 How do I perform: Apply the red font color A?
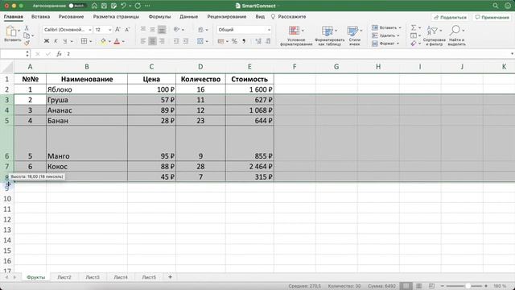click(117, 41)
